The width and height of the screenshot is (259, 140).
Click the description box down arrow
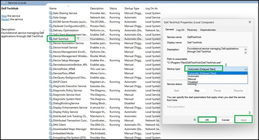coord(246,53)
